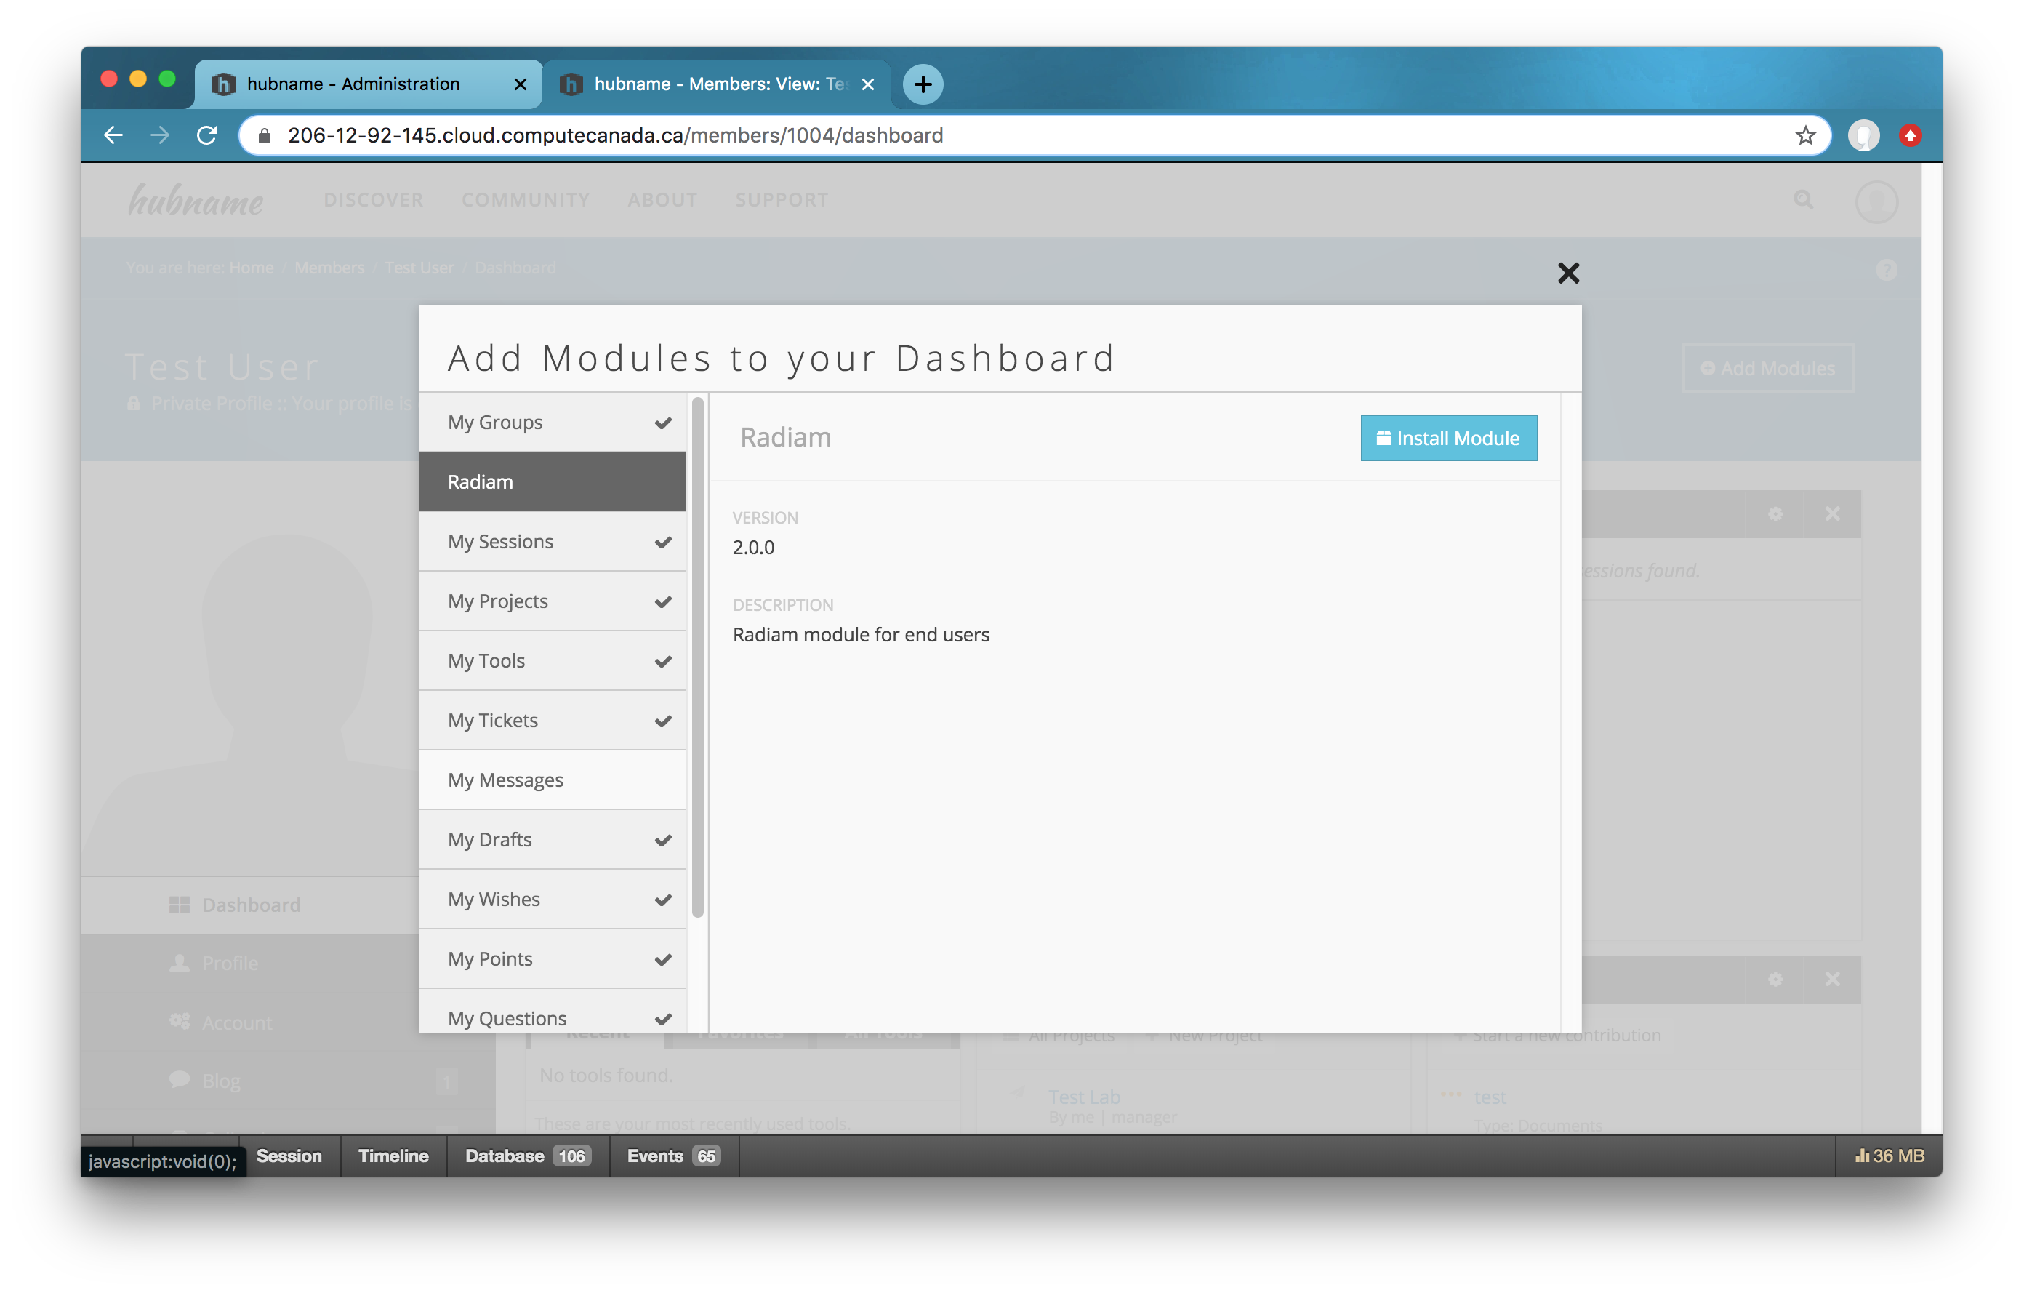Close the sessions module with X
The image size is (2024, 1293).
pos(1831,513)
